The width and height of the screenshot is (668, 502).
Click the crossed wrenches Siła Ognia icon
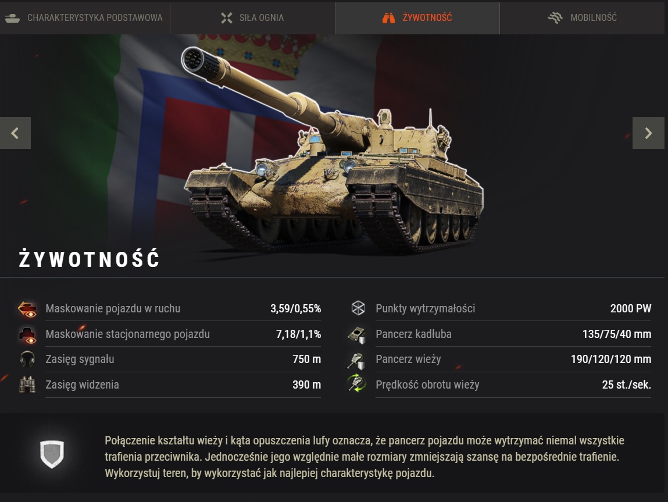(227, 18)
